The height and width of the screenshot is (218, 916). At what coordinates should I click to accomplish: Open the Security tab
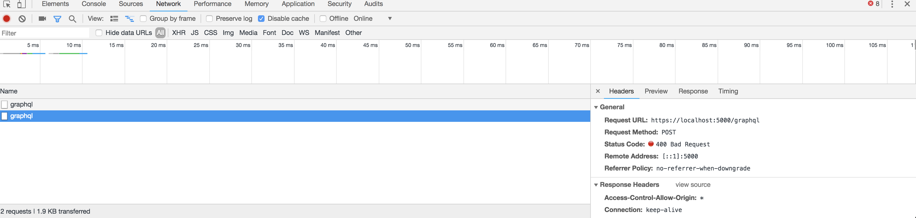[x=340, y=4]
